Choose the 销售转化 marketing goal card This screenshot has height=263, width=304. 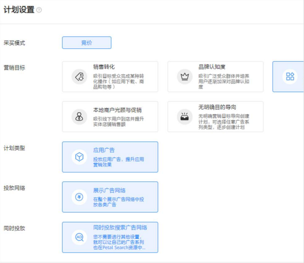click(110, 77)
